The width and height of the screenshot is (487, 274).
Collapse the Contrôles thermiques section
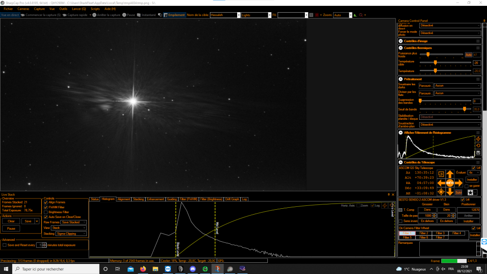pos(401,48)
